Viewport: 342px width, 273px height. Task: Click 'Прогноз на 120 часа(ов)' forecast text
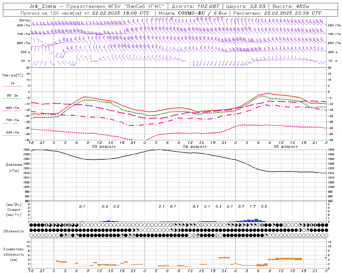click(51, 13)
